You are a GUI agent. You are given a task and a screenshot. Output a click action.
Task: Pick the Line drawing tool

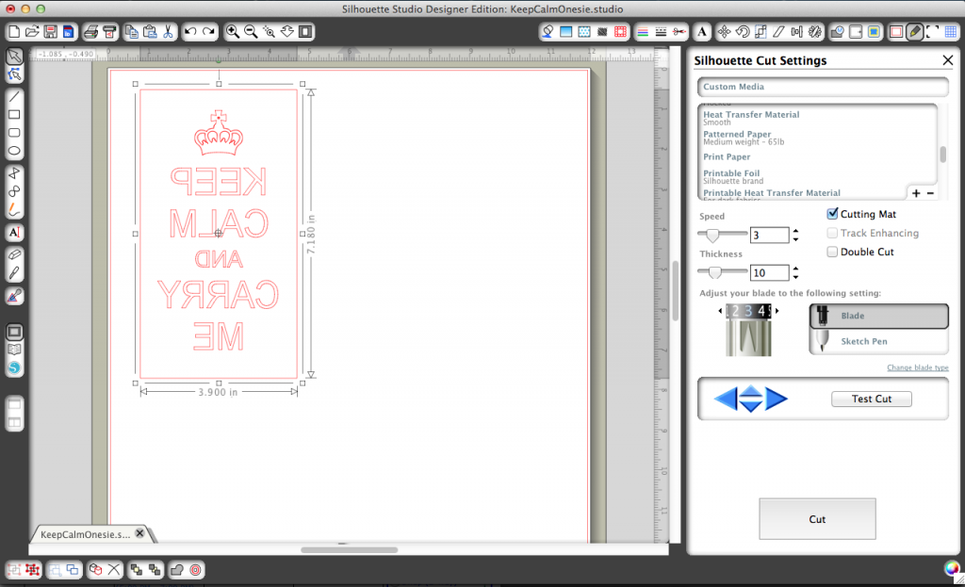15,97
